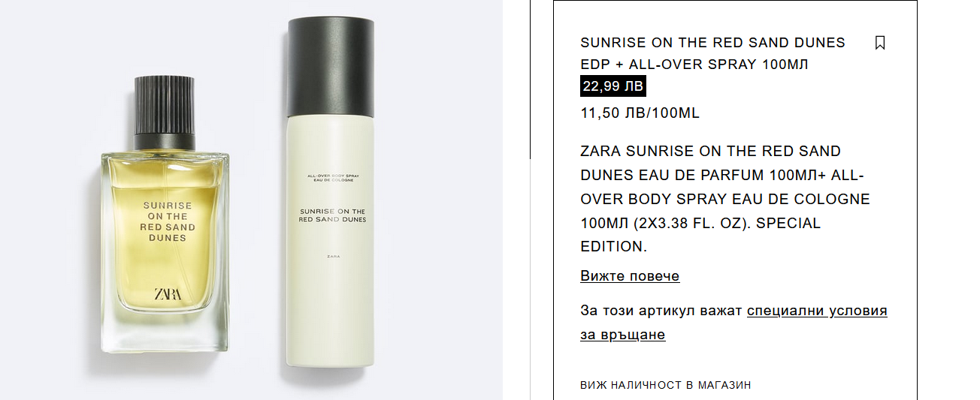The height and width of the screenshot is (400, 980).
Task: Save product with the bookmark icon
Action: [880, 43]
